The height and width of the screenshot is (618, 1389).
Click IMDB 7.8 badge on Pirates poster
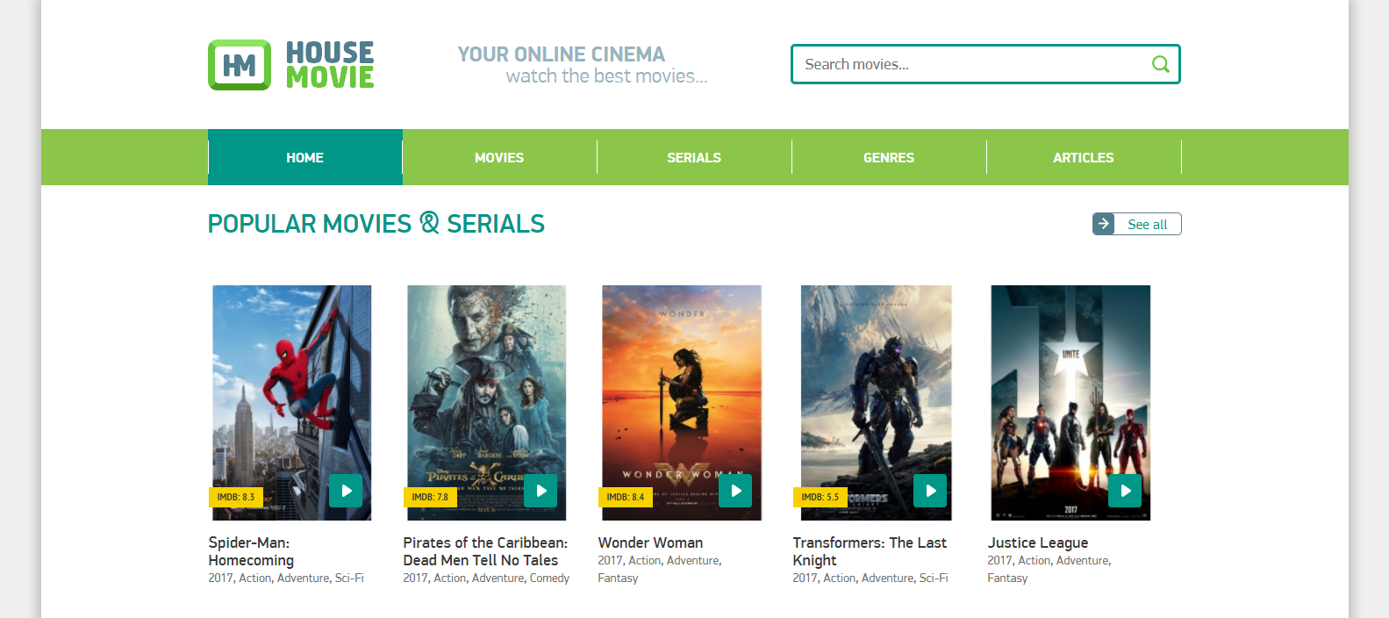(430, 497)
